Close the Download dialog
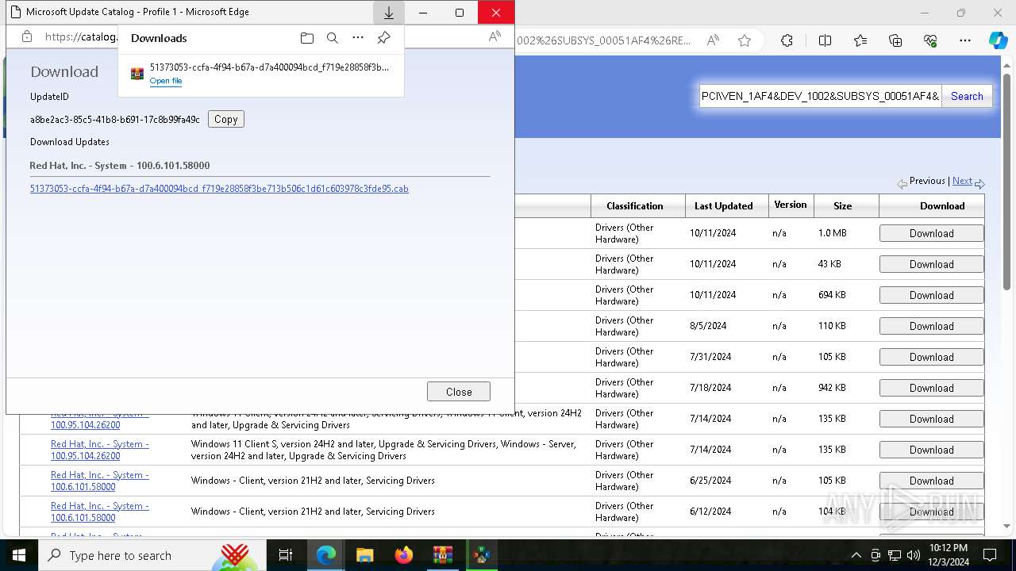1016x571 pixels. [458, 392]
